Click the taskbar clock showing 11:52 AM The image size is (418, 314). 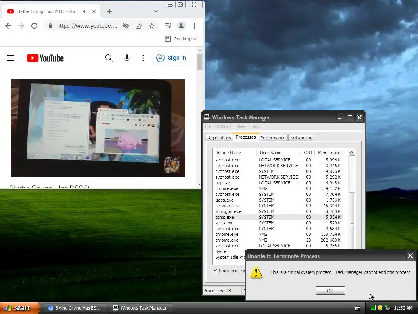(x=403, y=308)
